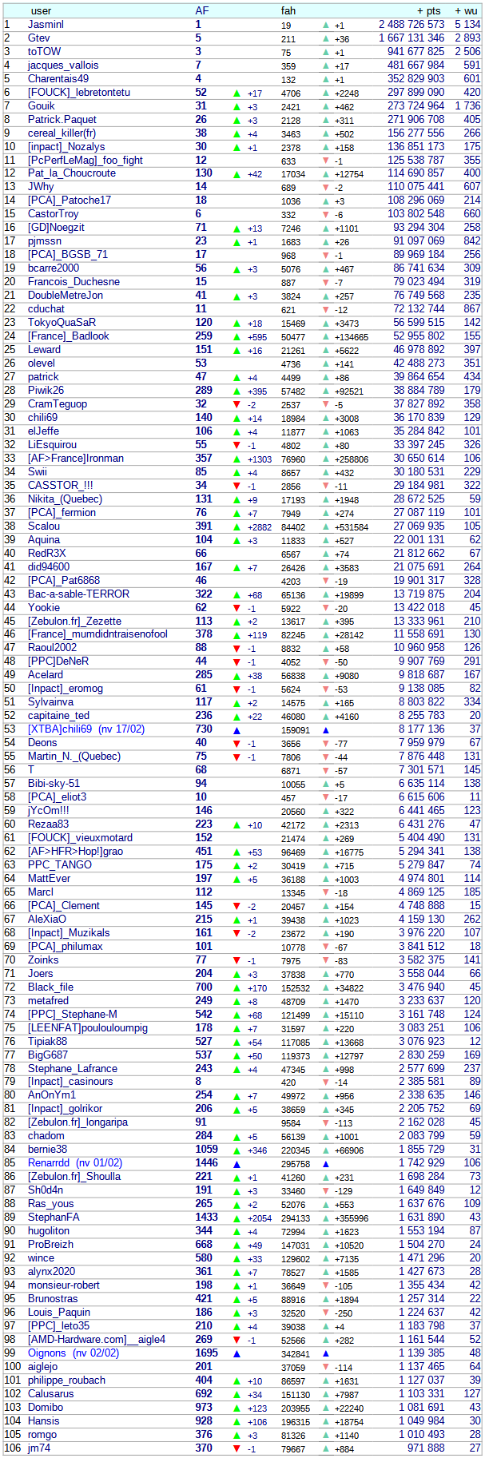Click the 'fah' column header
This screenshot has height=1458, width=485.
pos(288,11)
